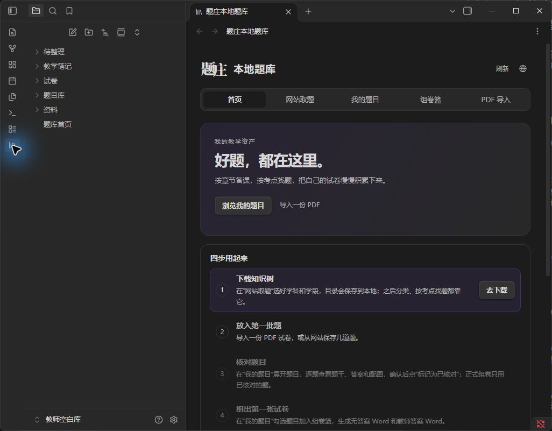Click the 题庄本地题库 breadcrumb title
Viewport: 552px width, 431px height.
[x=247, y=31]
